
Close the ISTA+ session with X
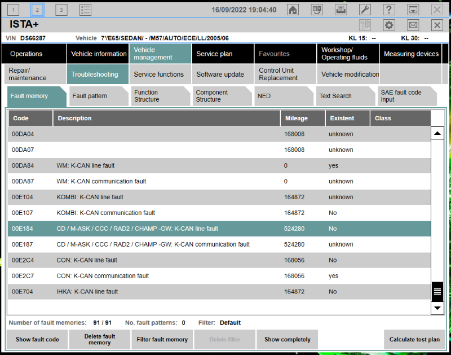tap(437, 25)
